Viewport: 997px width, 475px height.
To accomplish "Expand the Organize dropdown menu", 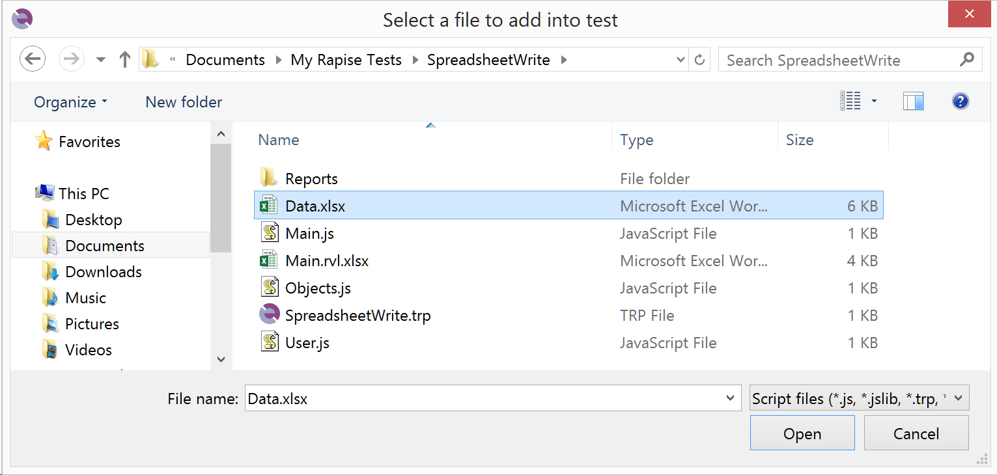I will click(x=70, y=102).
